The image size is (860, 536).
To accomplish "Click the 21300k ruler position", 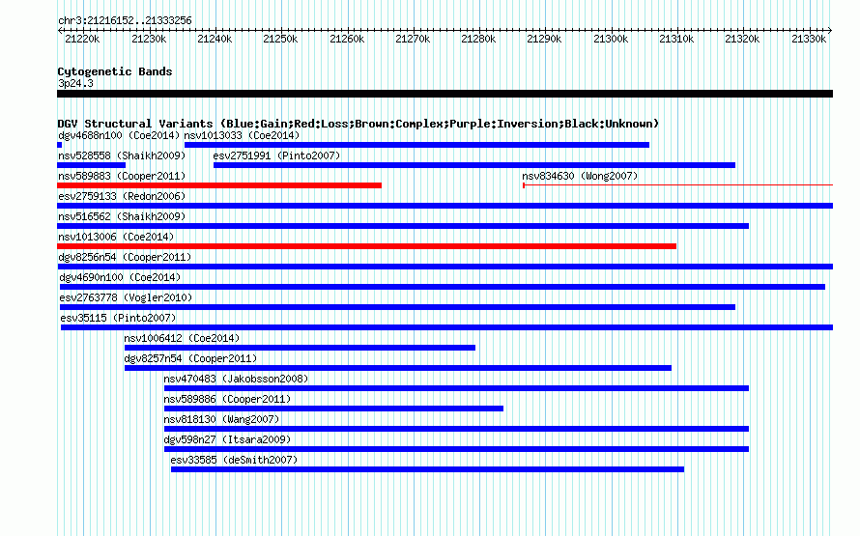I will click(611, 39).
